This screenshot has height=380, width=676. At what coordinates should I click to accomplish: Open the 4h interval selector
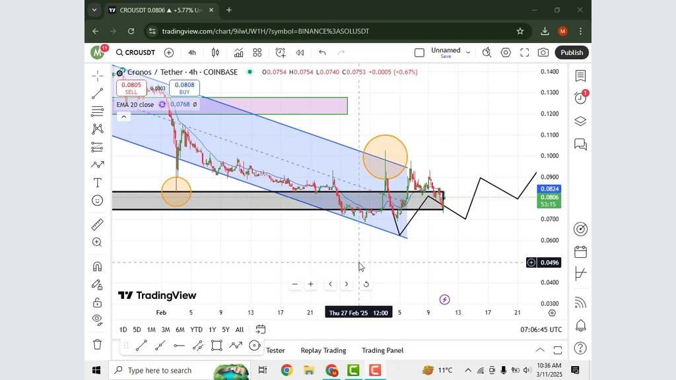tap(192, 53)
